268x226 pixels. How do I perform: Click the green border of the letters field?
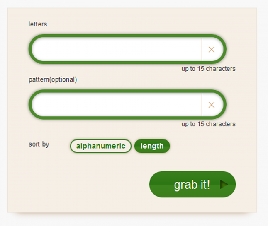124,36
